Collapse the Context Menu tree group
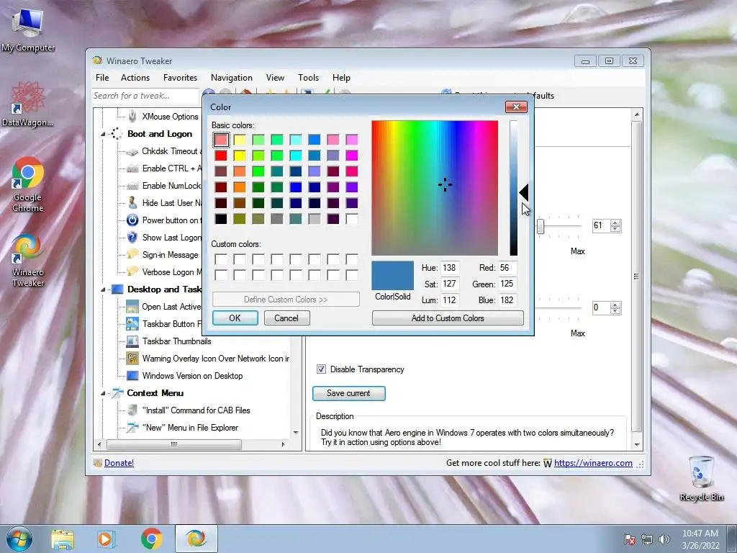The height and width of the screenshot is (553, 737). (103, 394)
